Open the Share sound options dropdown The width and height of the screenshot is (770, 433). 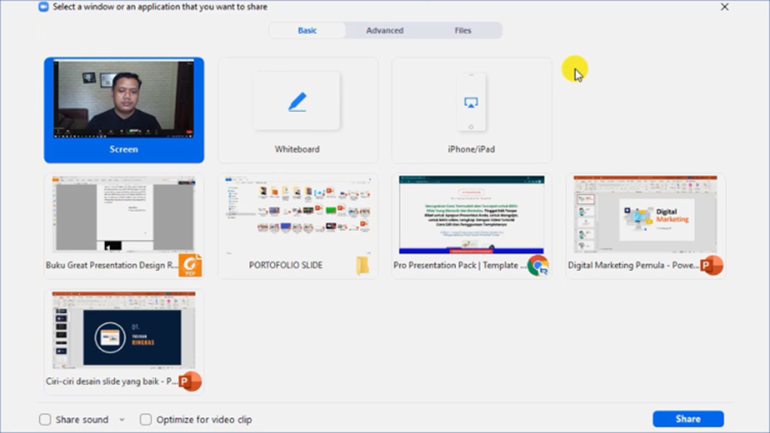(122, 419)
